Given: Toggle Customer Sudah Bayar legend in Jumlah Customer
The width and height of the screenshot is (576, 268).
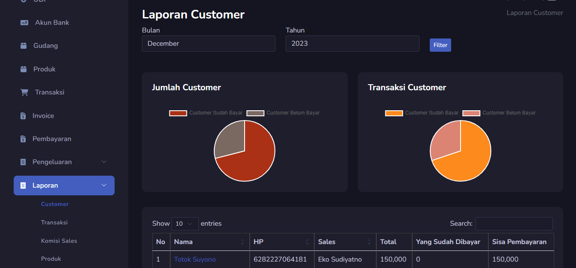Looking at the screenshot, I should tap(206, 113).
